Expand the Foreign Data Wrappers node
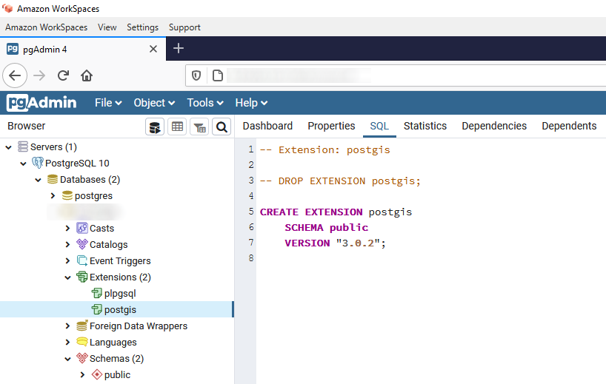The height and width of the screenshot is (384, 606). (67, 326)
